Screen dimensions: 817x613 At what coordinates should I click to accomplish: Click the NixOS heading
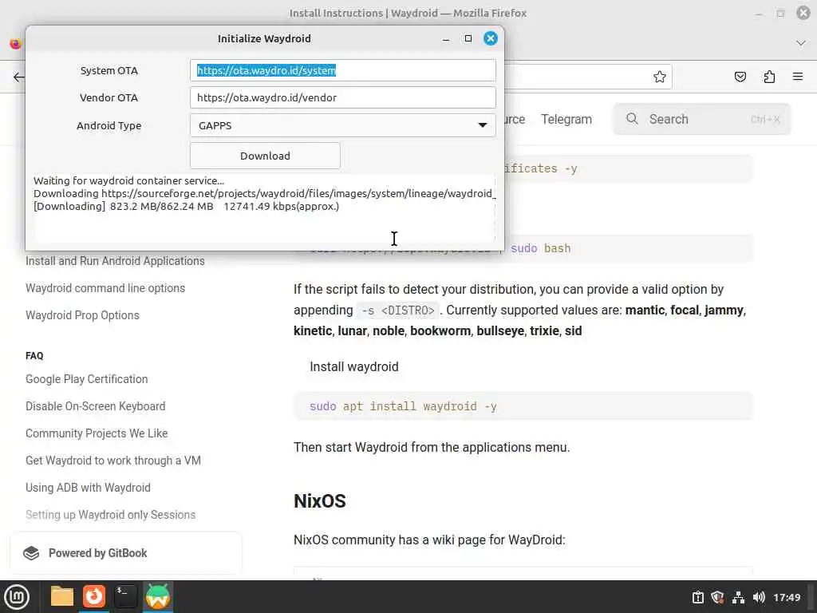320,501
